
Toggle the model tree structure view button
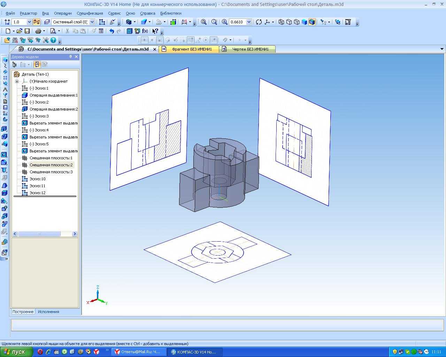click(15, 64)
